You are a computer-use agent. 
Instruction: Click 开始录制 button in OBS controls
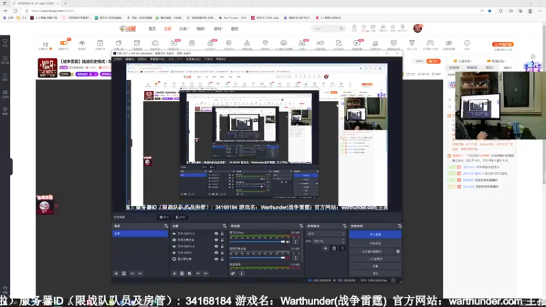point(375,244)
